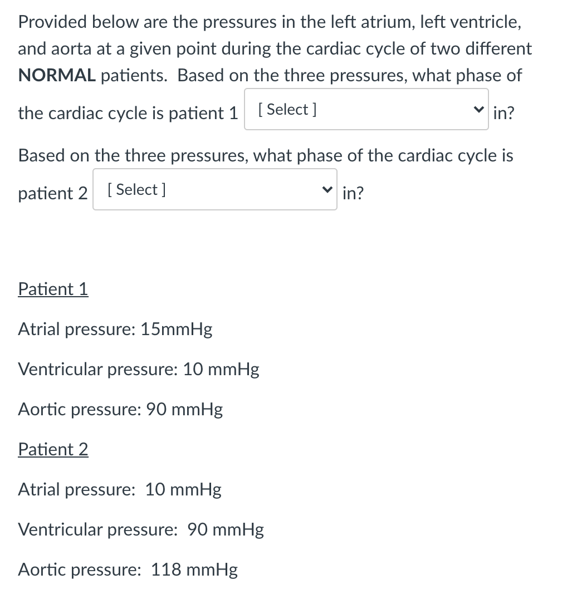Viewport: 567px width, 609px height.
Task: Click the Patient 2 underlined heading
Action: pyautogui.click(x=53, y=449)
